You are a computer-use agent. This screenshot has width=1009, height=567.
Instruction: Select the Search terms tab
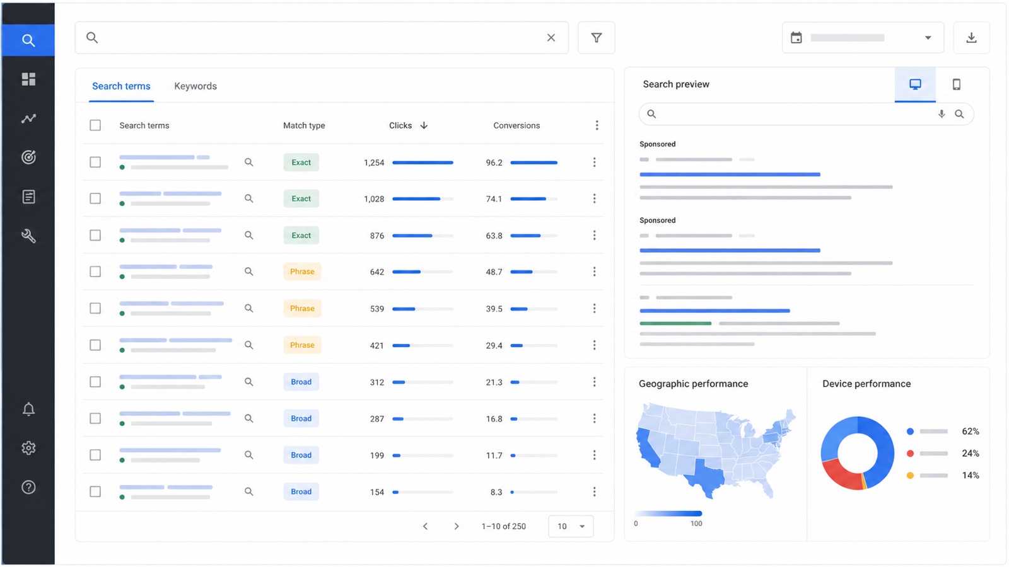point(121,86)
